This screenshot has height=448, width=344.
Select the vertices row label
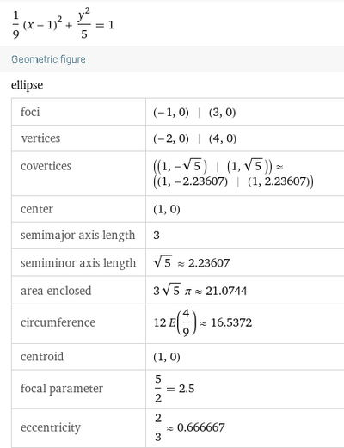pos(40,138)
